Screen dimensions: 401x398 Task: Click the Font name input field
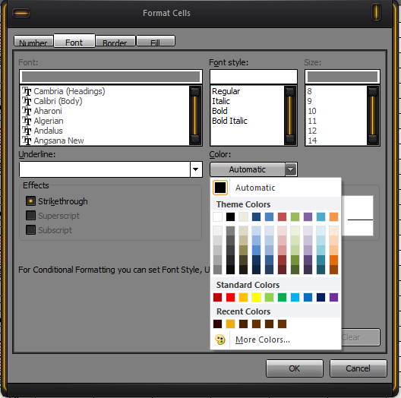pos(111,77)
